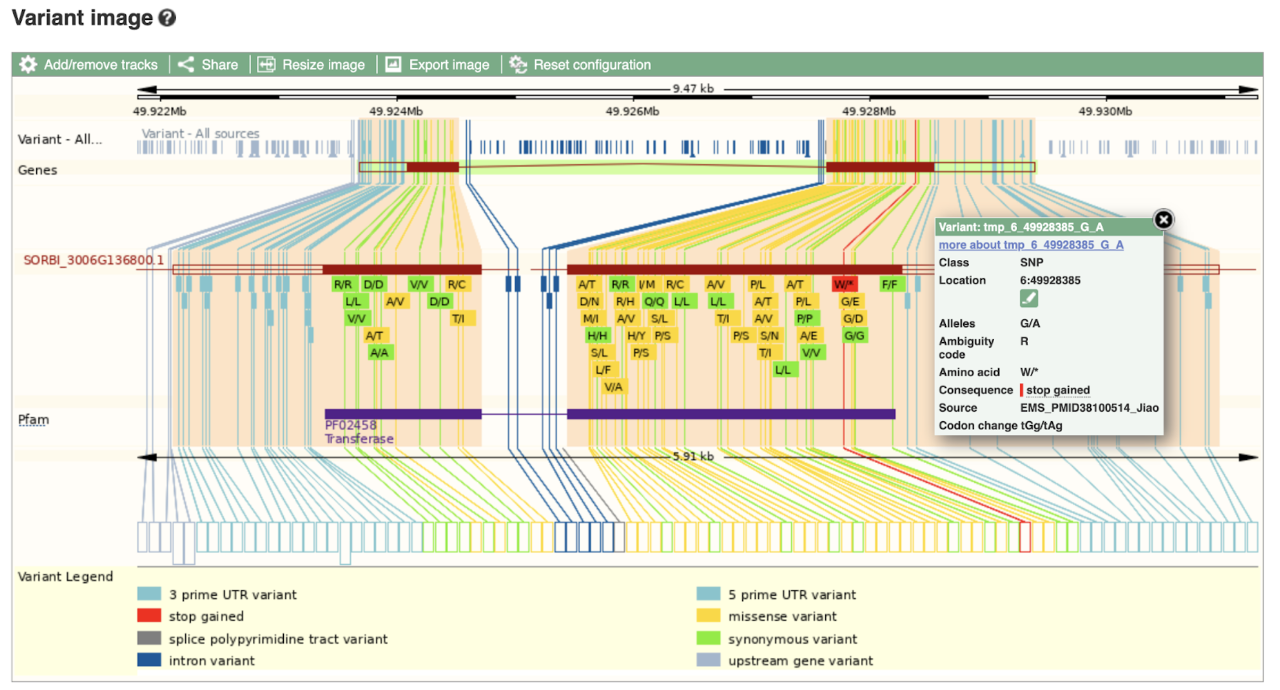Image resolution: width=1280 pixels, height=690 pixels.
Task: Open more about tmp_6_49928385_G_A link
Action: point(1030,245)
